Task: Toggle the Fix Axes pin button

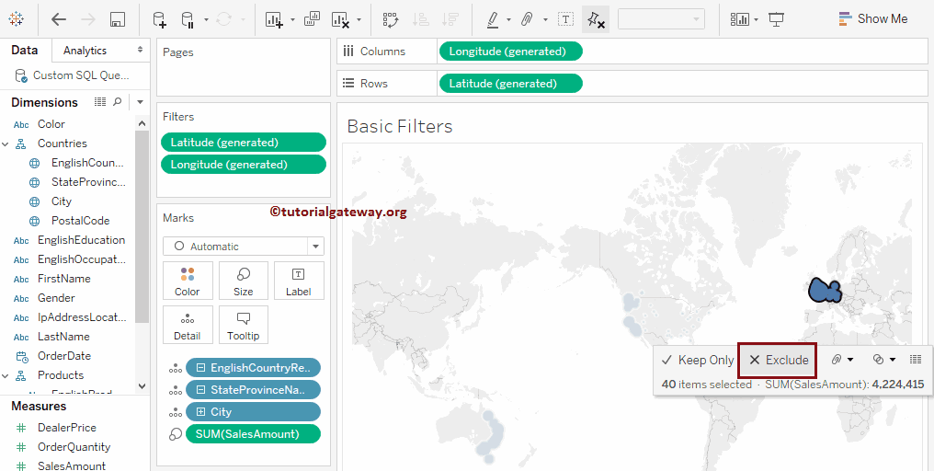Action: [x=596, y=19]
